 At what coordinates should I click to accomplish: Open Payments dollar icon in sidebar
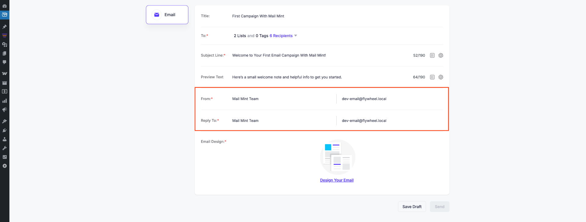[x=5, y=91]
